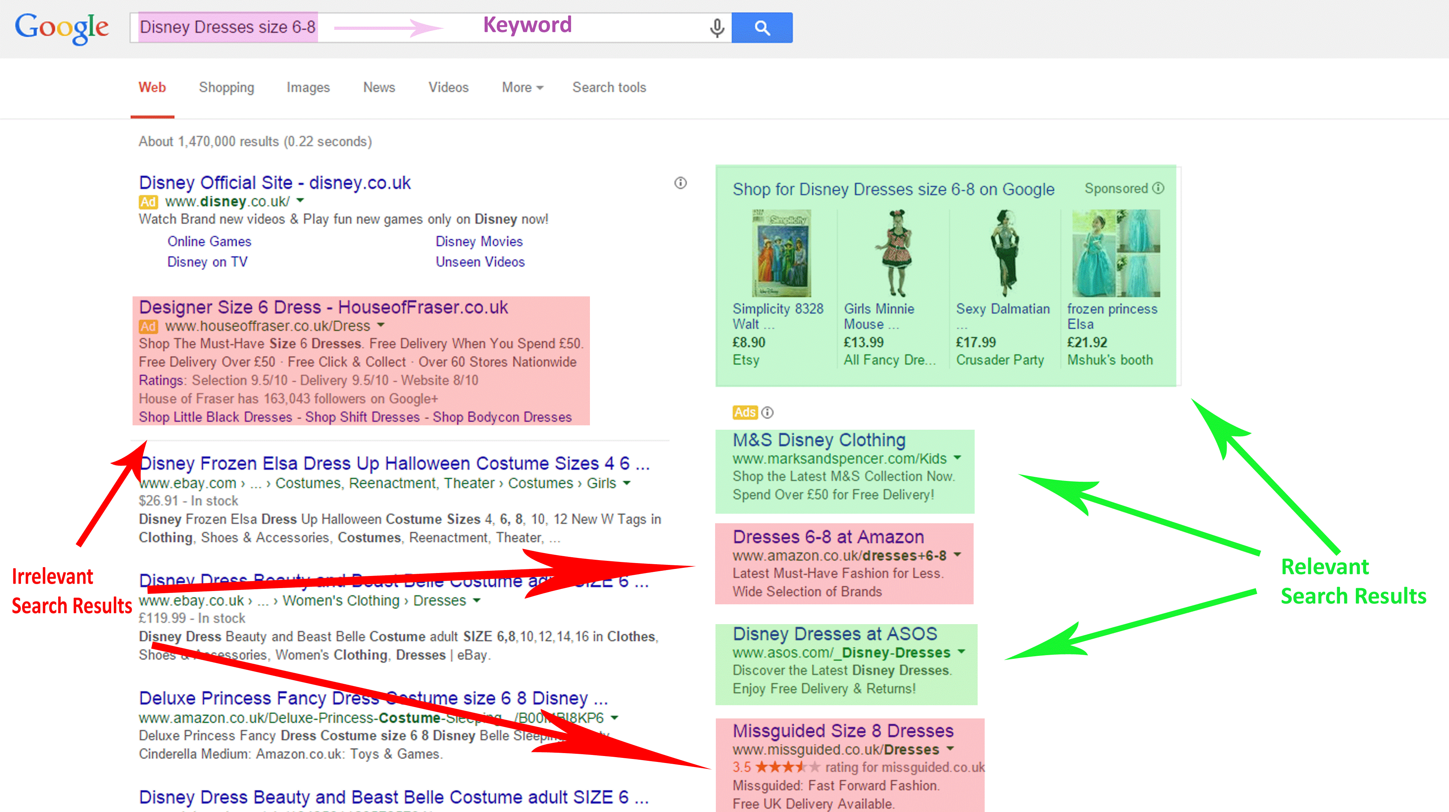
Task: Open Disney Dresses at ASOS ad
Action: click(x=835, y=634)
